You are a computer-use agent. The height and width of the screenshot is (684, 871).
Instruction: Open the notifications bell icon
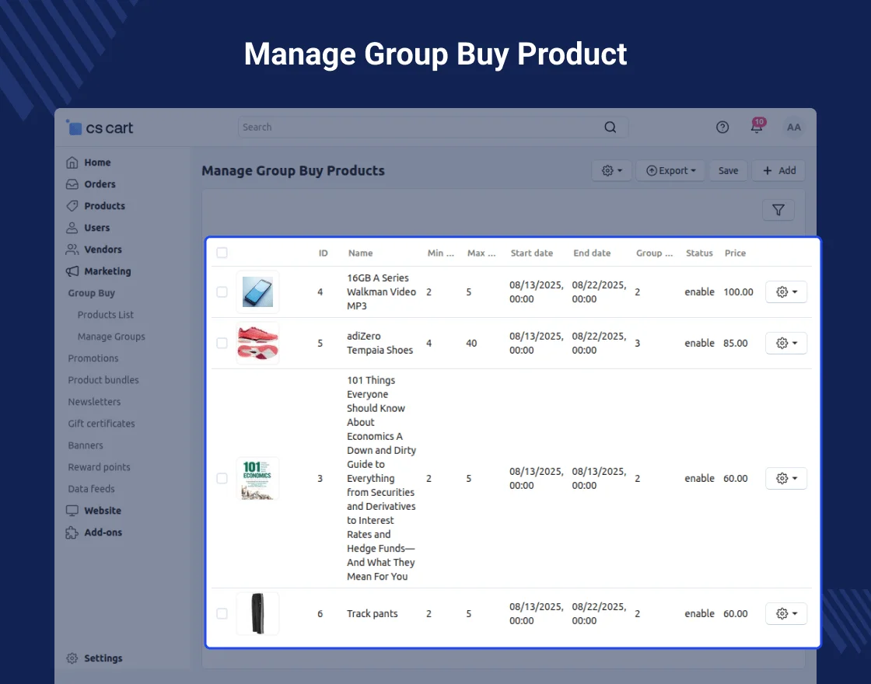click(757, 127)
